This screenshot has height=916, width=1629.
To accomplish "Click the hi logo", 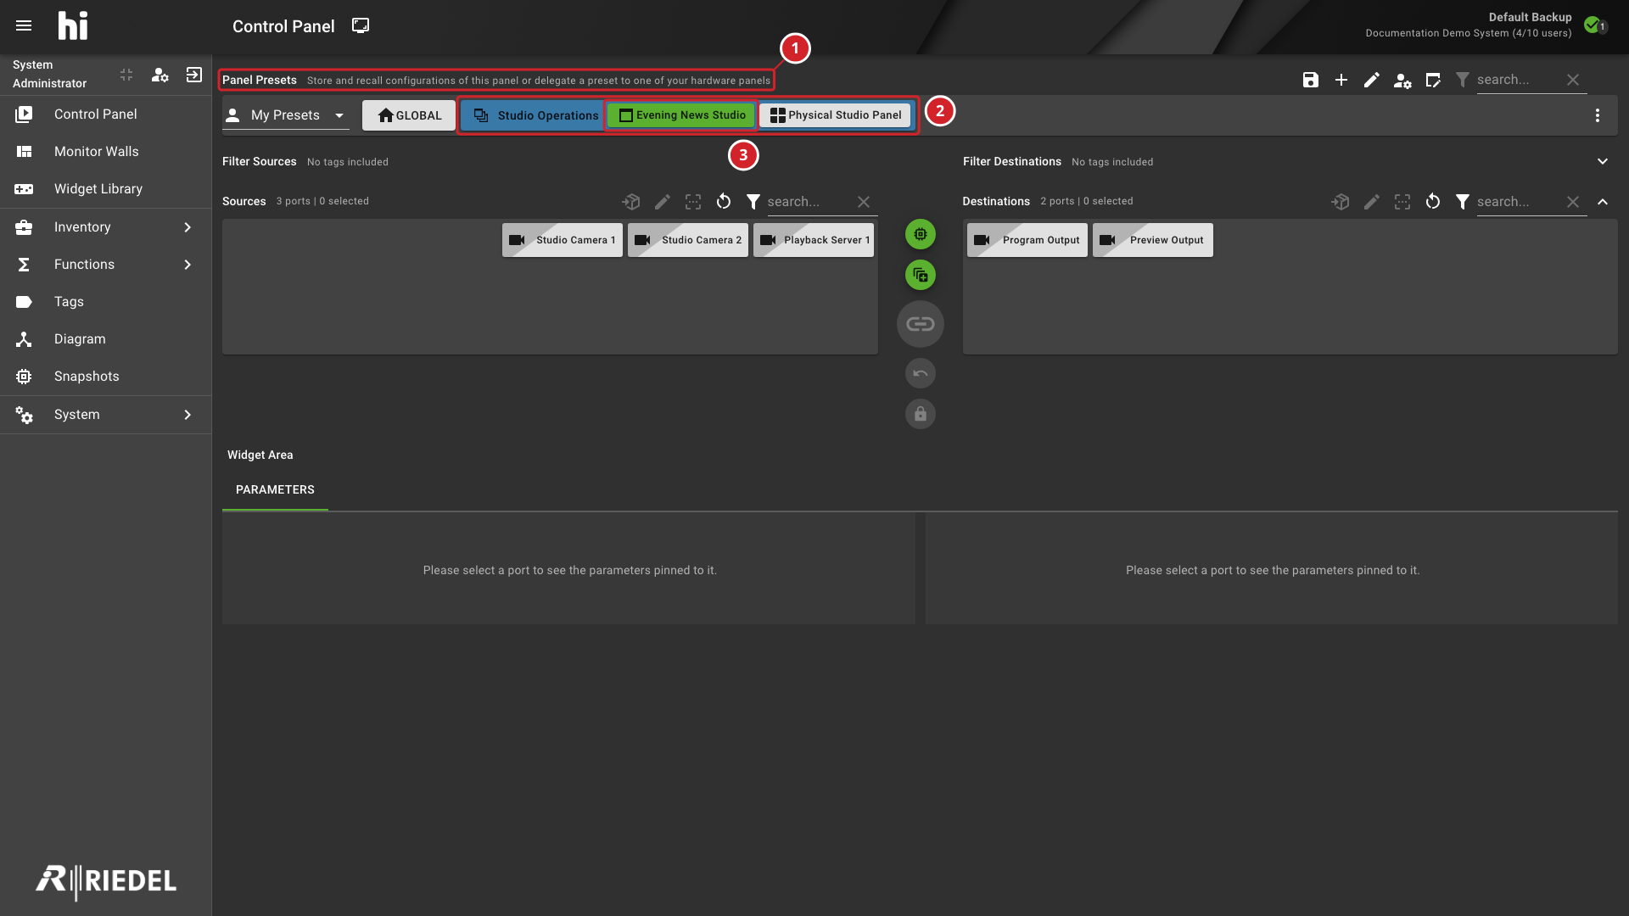I will [73, 26].
